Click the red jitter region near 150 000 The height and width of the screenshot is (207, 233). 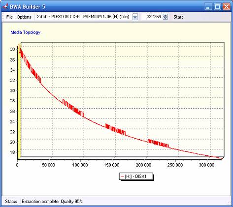coord(116,130)
